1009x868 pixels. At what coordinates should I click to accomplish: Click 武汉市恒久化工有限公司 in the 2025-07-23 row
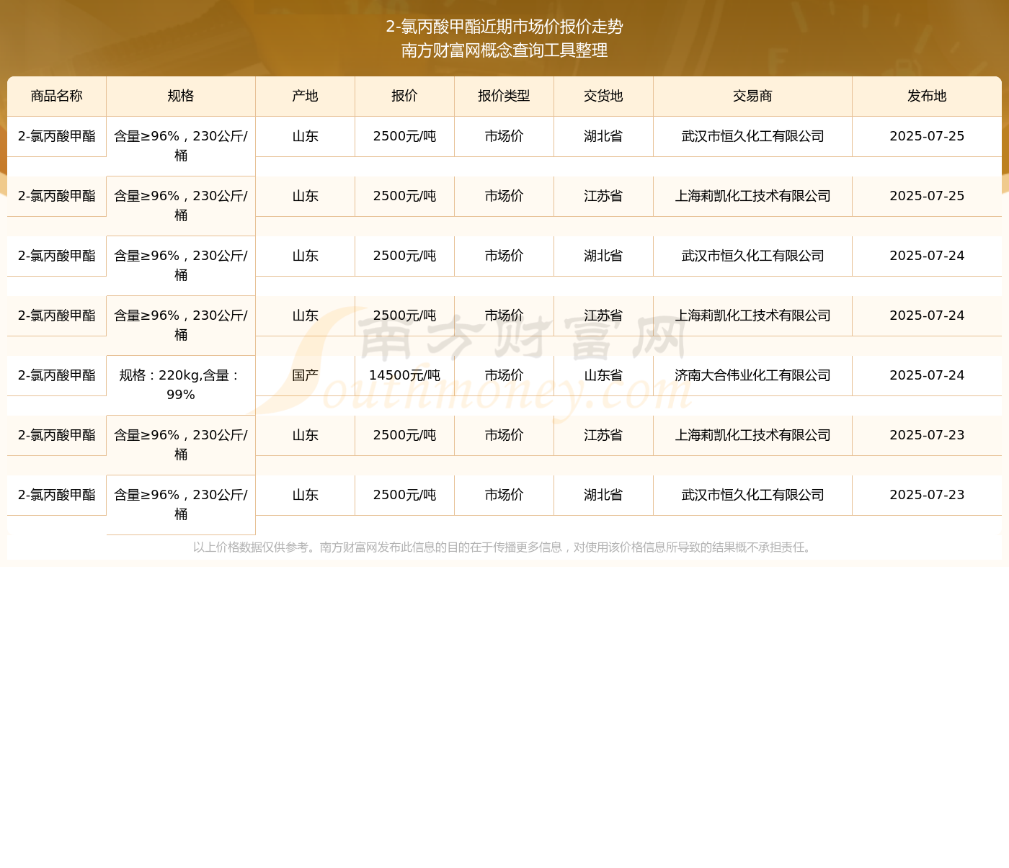pyautogui.click(x=753, y=495)
